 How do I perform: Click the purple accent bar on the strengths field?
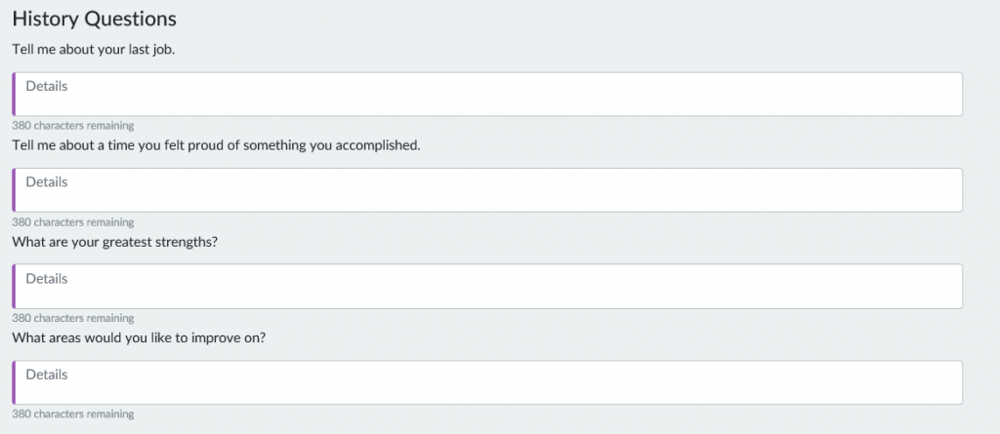[14, 286]
